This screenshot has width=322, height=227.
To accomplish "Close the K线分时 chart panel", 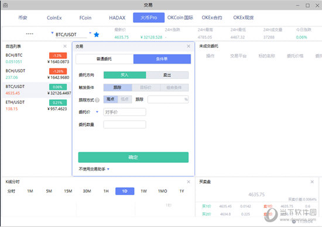I will click(x=189, y=181).
